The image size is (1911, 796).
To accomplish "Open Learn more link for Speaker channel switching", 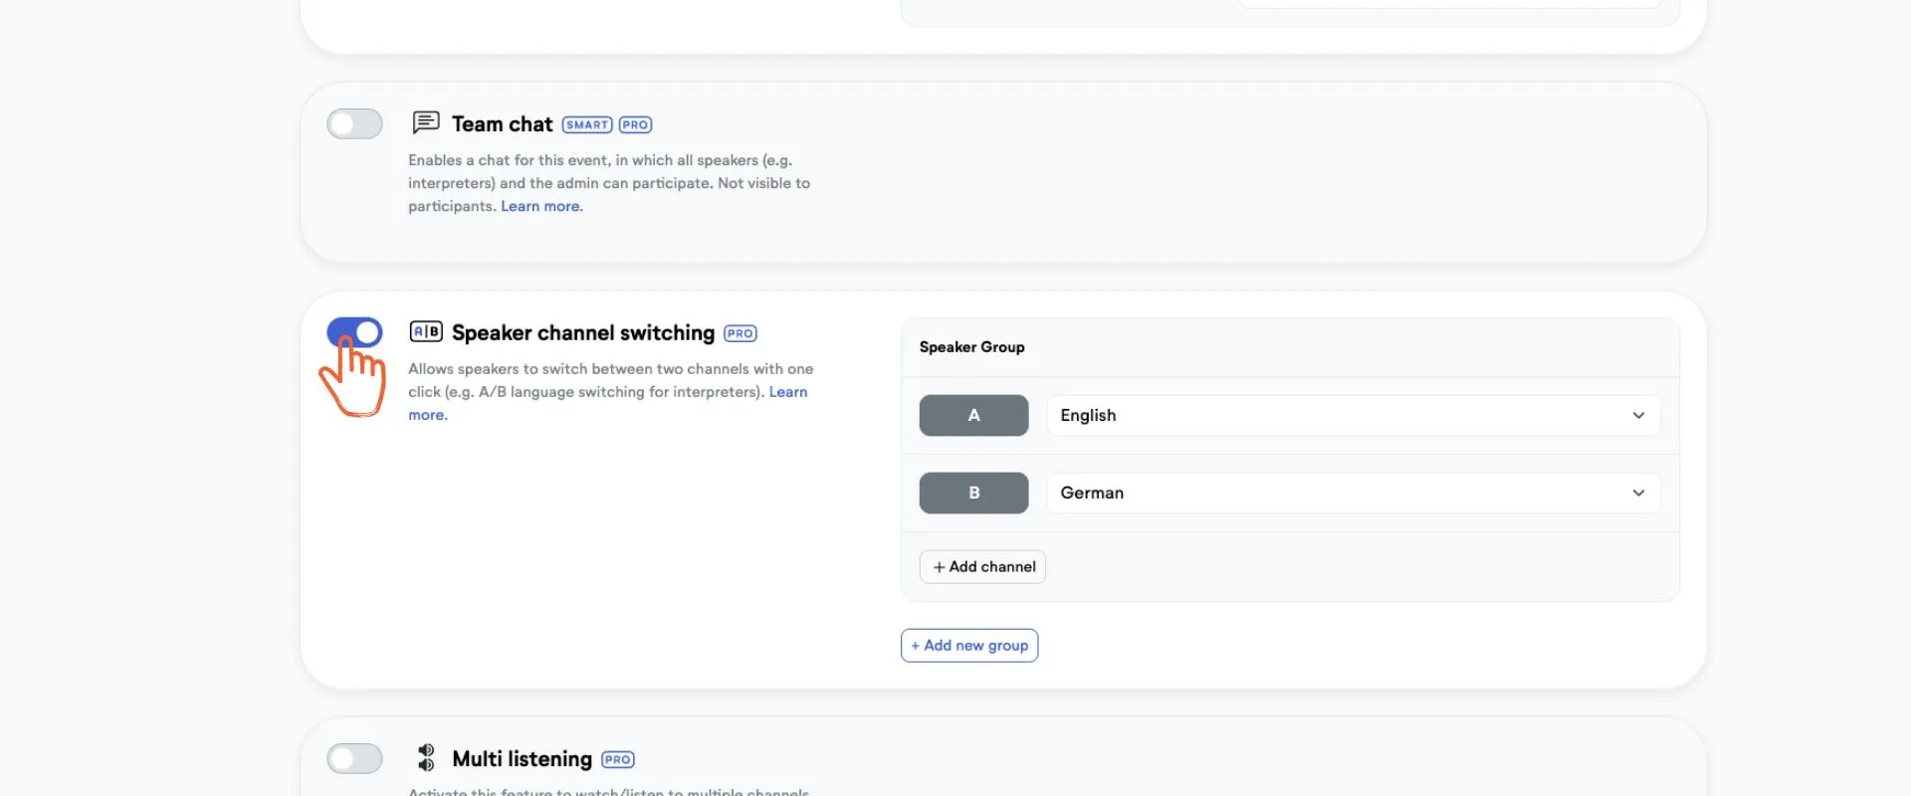I will (787, 392).
